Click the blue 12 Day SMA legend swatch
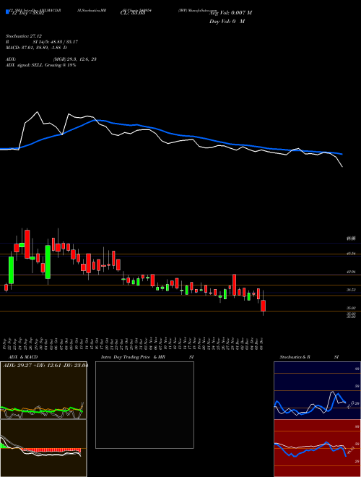 pyautogui.click(x=7, y=12)
